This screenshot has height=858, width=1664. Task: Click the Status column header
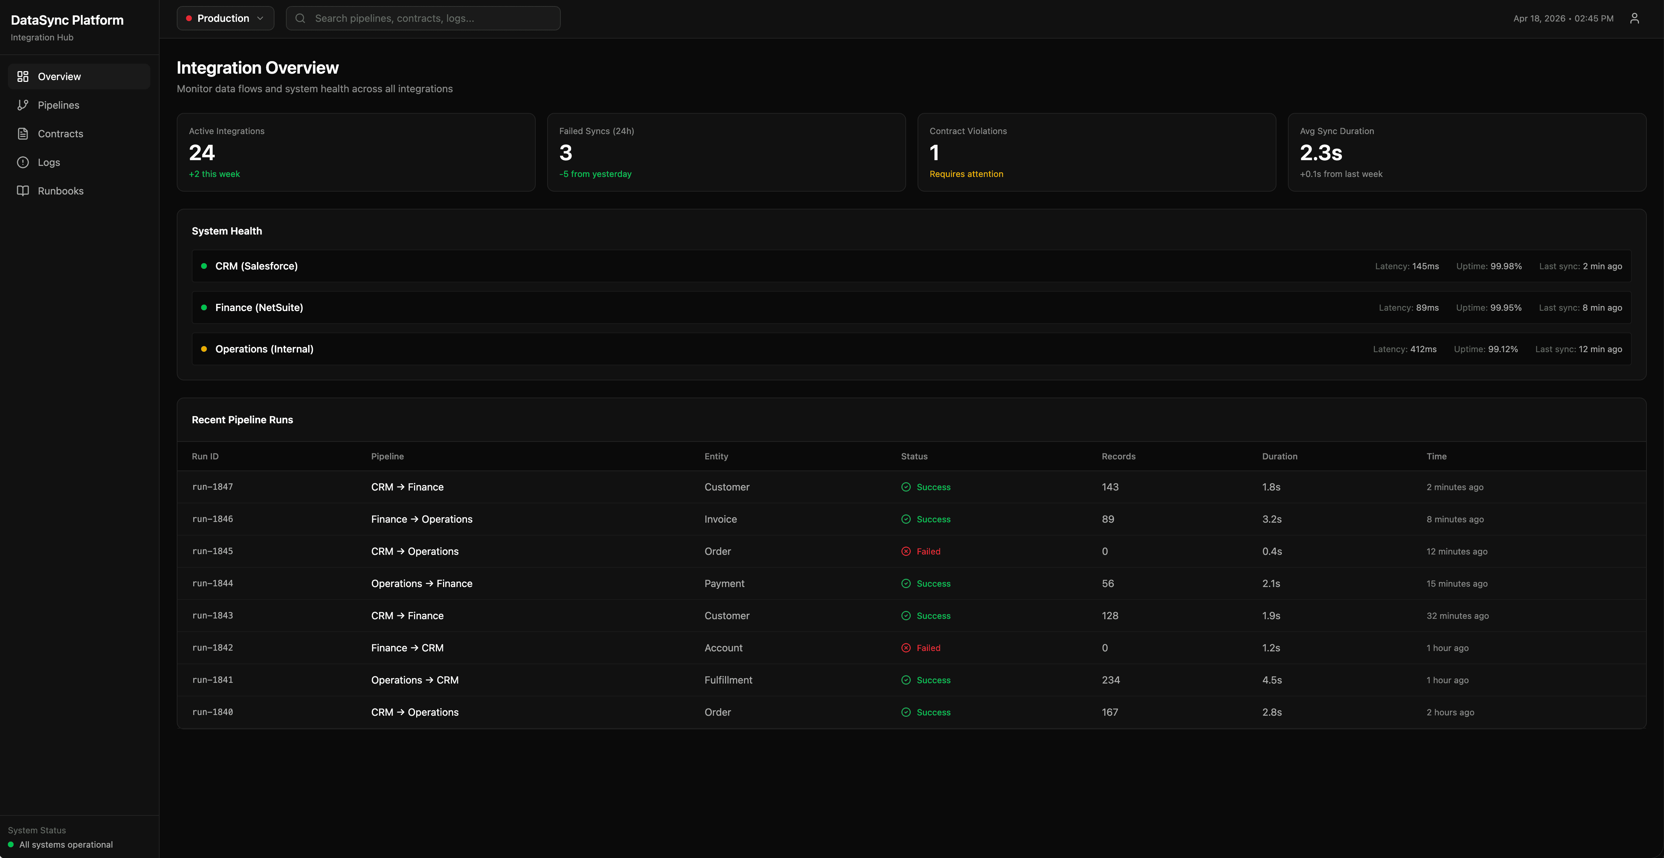coord(914,456)
